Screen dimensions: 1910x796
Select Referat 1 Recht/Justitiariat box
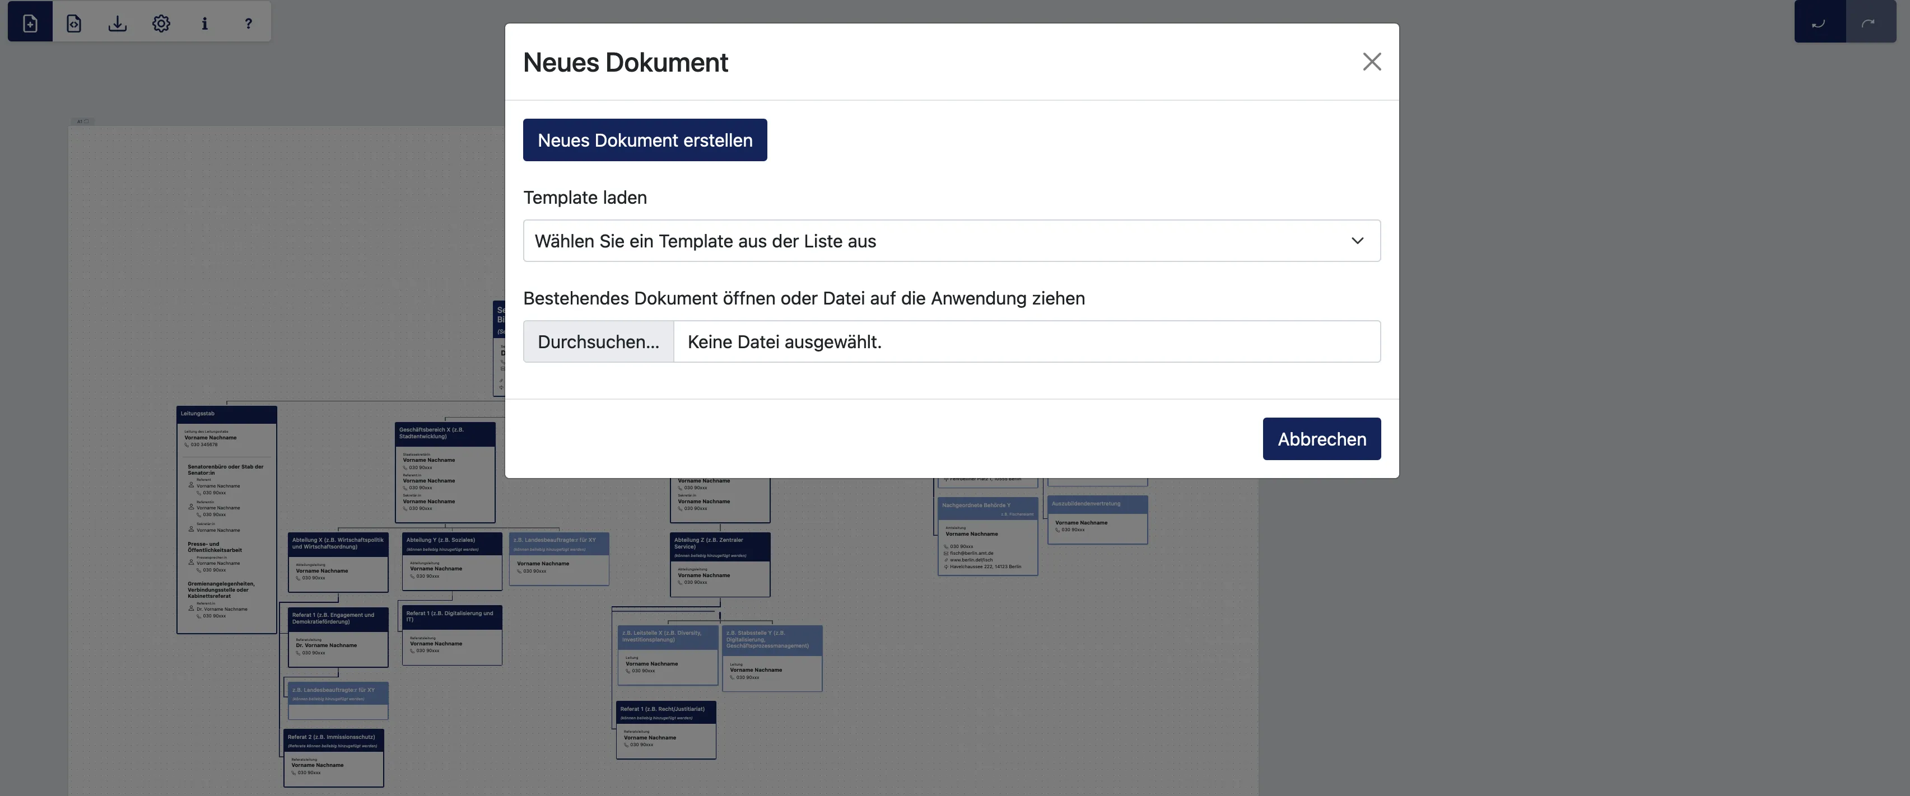666,730
